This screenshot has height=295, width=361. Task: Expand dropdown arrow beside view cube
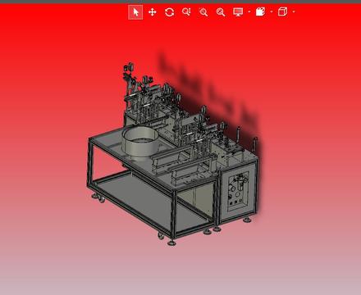pos(294,11)
